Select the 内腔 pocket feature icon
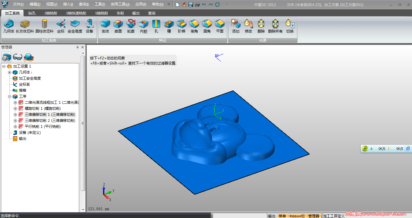 [x=144, y=26]
